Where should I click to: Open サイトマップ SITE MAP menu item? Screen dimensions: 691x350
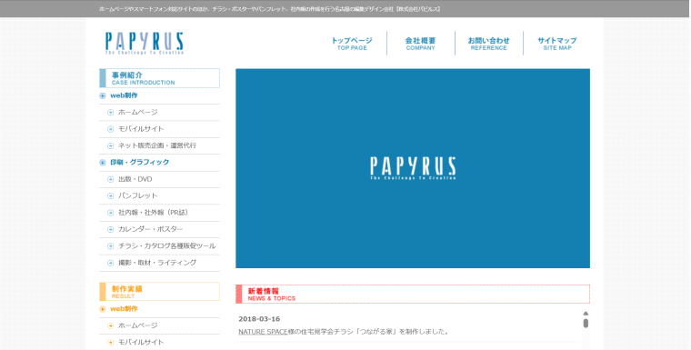coord(557,44)
